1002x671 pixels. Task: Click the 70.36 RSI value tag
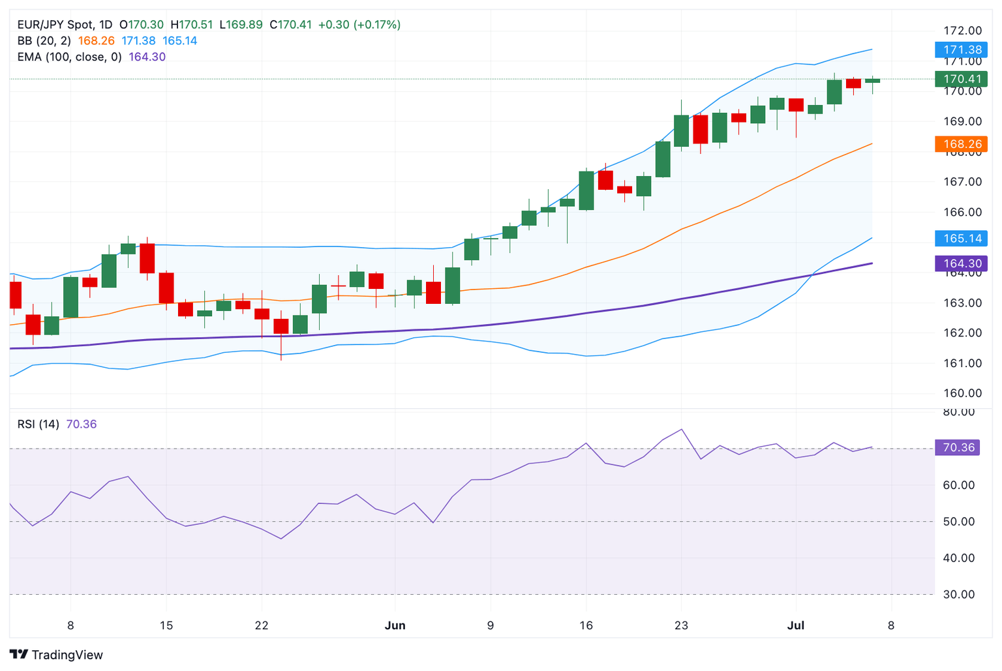click(x=957, y=447)
